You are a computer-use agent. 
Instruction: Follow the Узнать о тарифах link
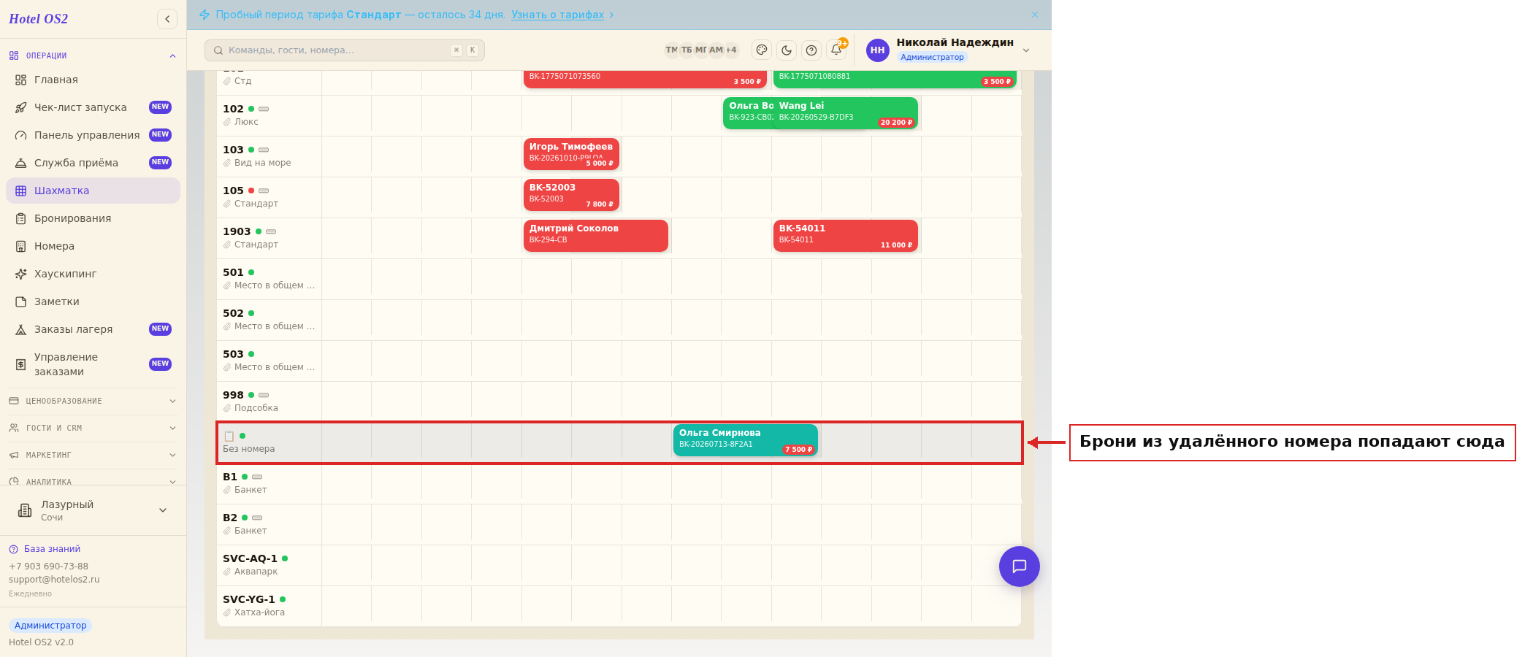coord(557,15)
